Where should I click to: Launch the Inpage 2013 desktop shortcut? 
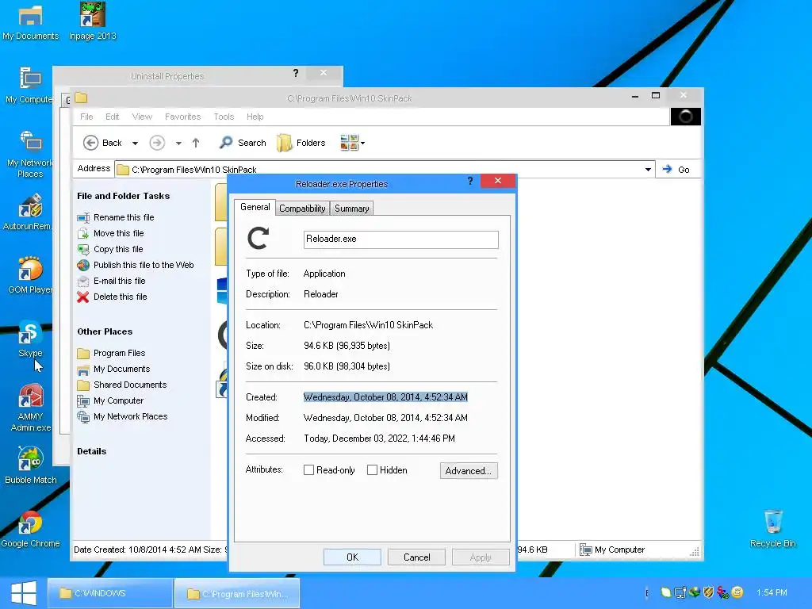[x=92, y=22]
